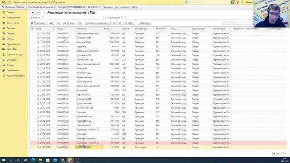Open Зарплата и кадры section in sidebar
290x163 pixels.
pyautogui.click(x=15, y=54)
